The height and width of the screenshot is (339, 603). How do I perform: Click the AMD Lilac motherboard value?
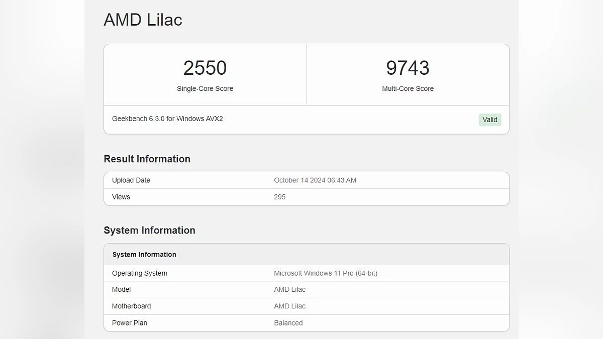point(289,306)
